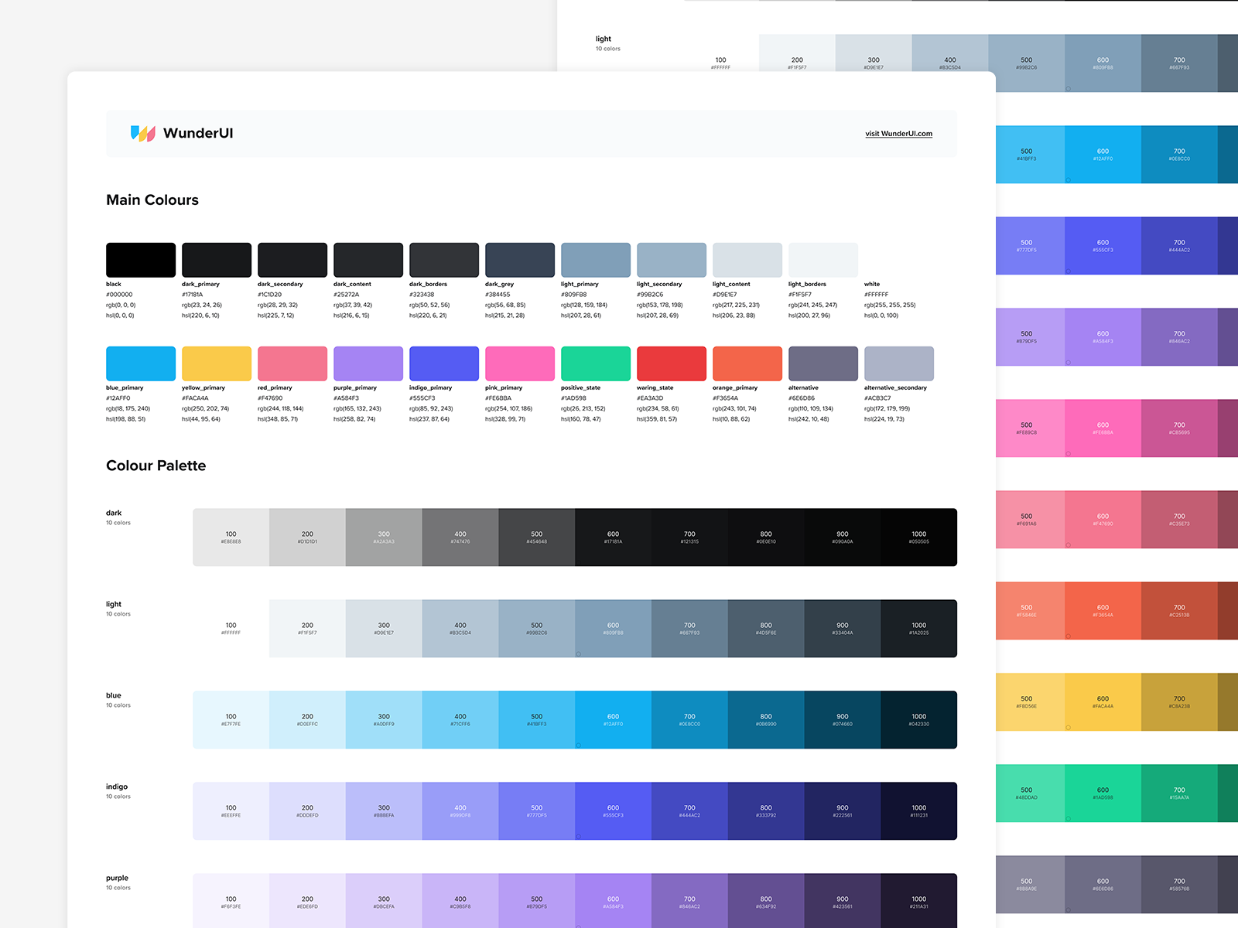Choose indigo 800 #333792 palette cell
1238x928 pixels.
(x=766, y=811)
